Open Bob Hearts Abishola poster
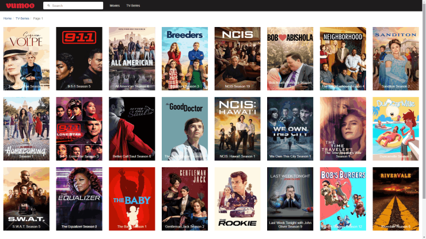 pos(290,59)
